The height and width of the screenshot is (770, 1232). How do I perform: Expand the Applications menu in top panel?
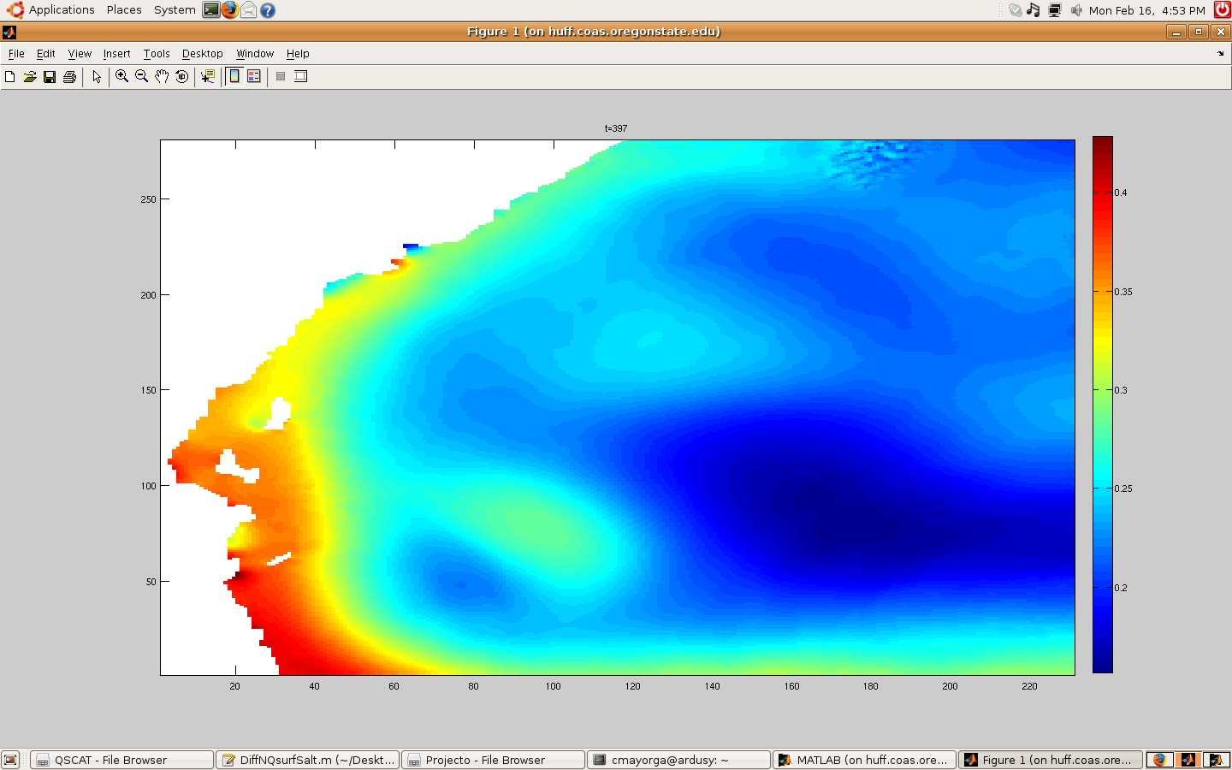click(61, 10)
